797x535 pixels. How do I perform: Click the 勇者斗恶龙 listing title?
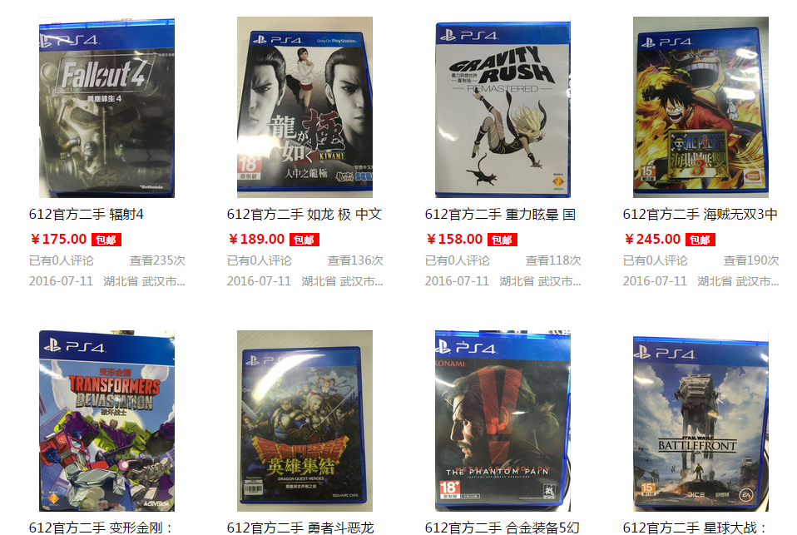tap(300, 528)
